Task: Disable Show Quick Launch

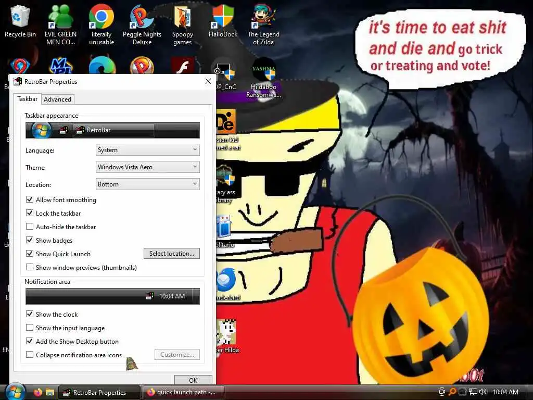Action: [30, 254]
